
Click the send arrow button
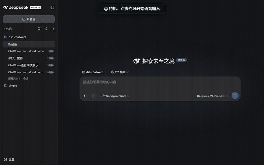point(235,96)
